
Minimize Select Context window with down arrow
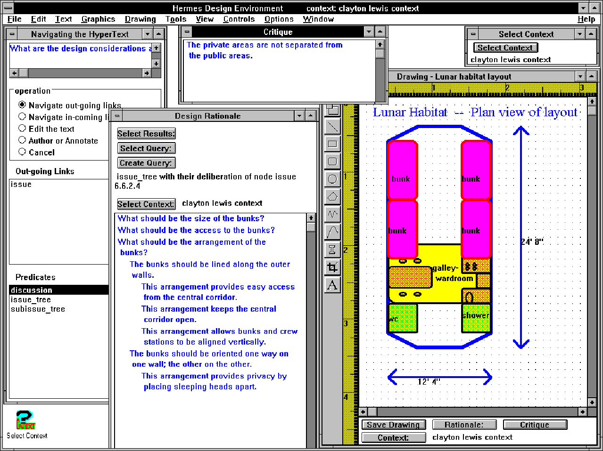(x=580, y=34)
